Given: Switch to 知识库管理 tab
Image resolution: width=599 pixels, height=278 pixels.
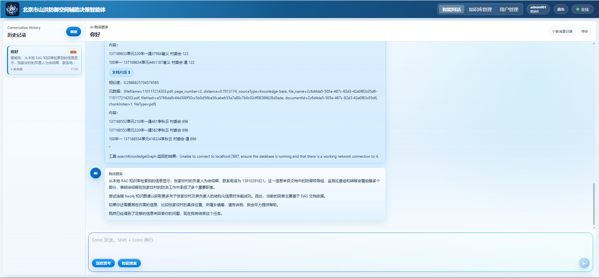Looking at the screenshot, I should point(480,9).
